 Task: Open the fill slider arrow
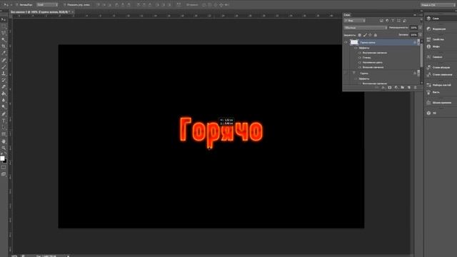(x=420, y=35)
